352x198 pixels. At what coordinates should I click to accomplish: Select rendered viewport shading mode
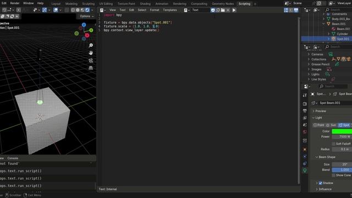click(x=87, y=10)
